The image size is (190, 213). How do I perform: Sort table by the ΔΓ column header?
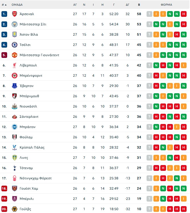(128, 5)
